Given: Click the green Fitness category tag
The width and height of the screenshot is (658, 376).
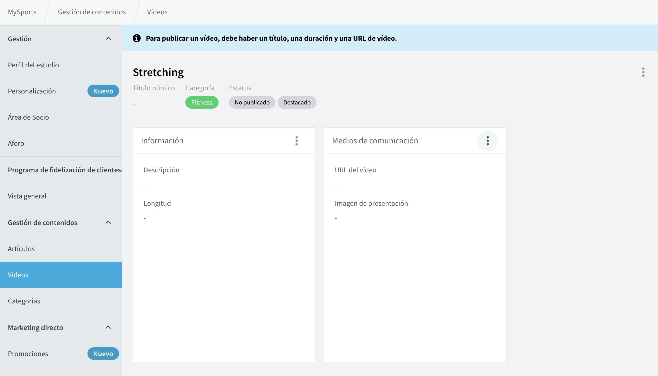Looking at the screenshot, I should coord(202,102).
